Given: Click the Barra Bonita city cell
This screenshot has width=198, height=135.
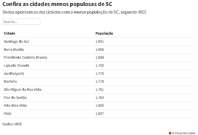Looking at the screenshot, I should [14, 49].
